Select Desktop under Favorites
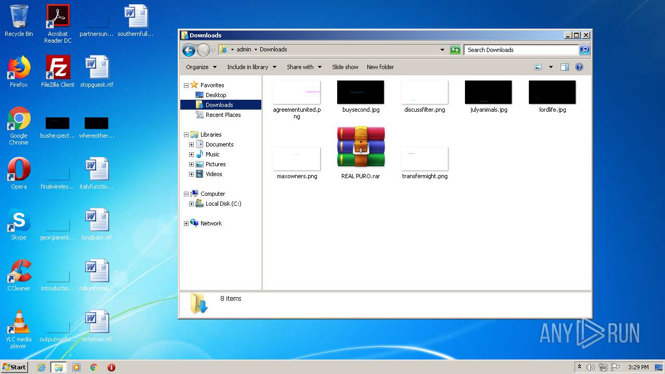The height and width of the screenshot is (374, 665). [216, 95]
